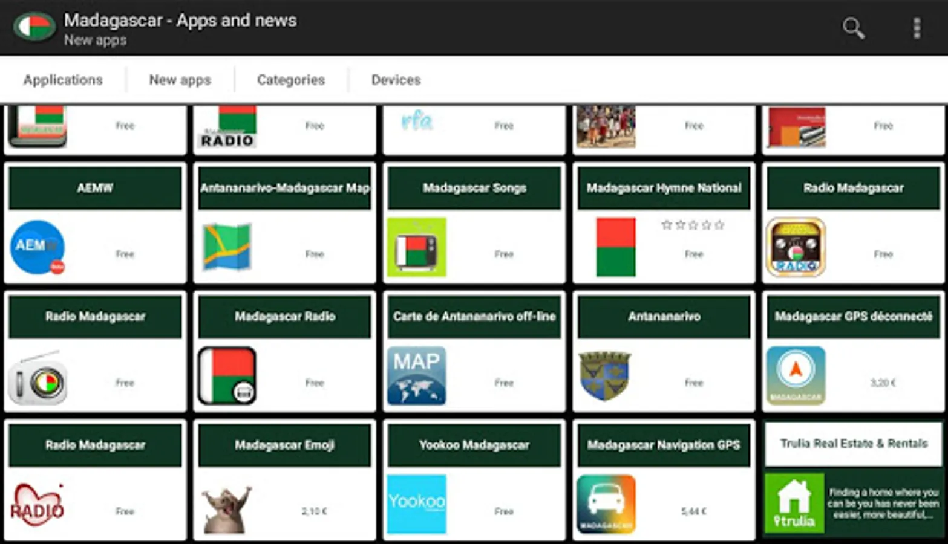Open the Antananarivo coat of arms icon
This screenshot has height=544, width=948.
tap(605, 375)
